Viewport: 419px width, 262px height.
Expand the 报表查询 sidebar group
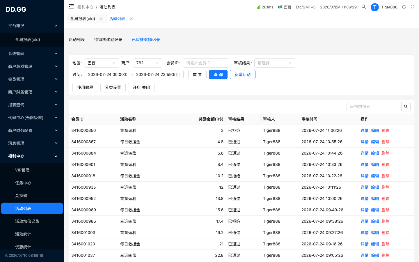tap(32, 105)
